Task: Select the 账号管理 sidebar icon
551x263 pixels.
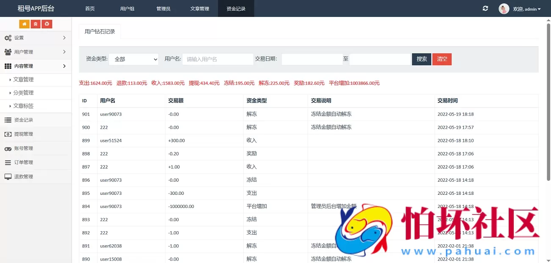Action: (x=7, y=148)
